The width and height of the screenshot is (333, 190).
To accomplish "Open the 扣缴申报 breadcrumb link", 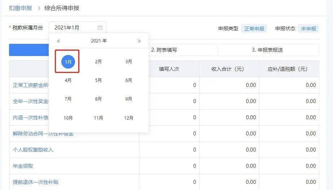I will click(x=21, y=8).
